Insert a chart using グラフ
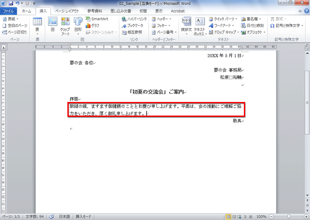310x220 pixels. (x=92, y=26)
